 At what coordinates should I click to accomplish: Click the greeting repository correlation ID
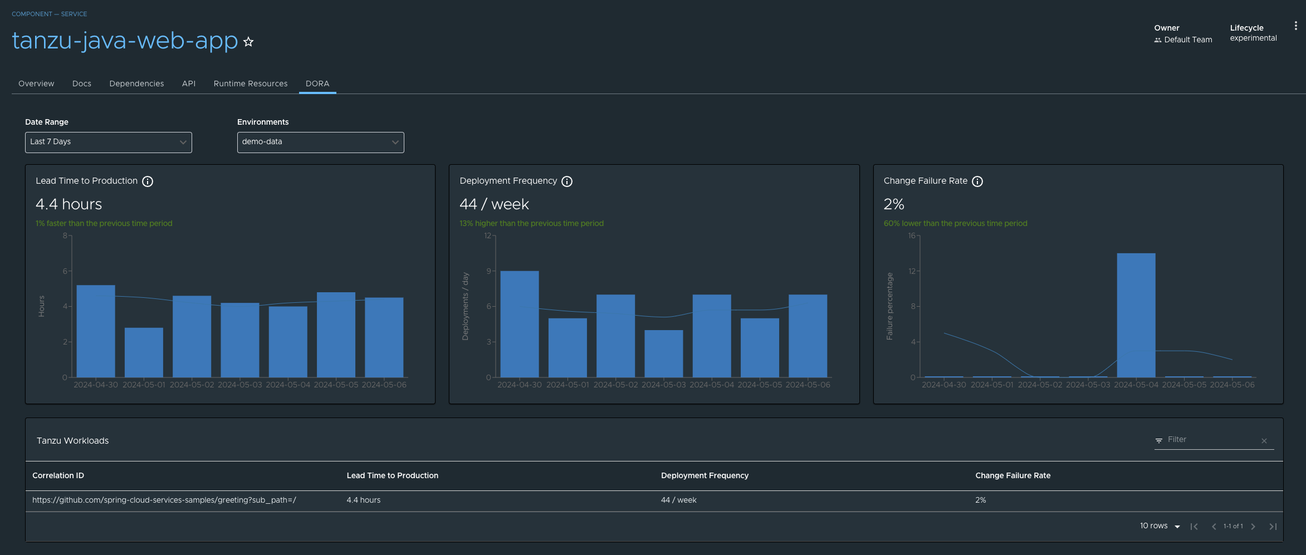[164, 500]
